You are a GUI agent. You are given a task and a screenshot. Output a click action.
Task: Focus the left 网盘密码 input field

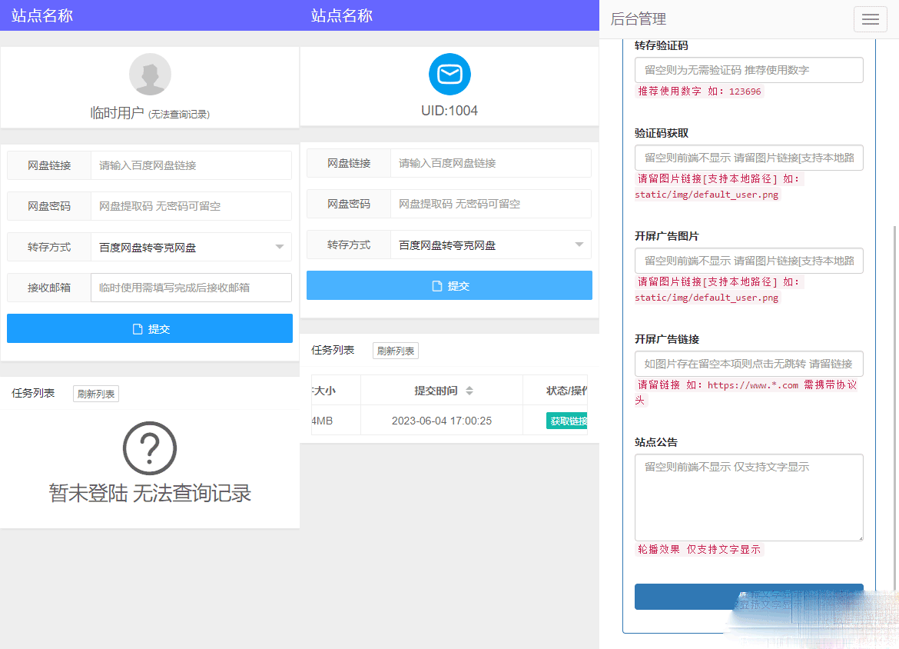[191, 206]
